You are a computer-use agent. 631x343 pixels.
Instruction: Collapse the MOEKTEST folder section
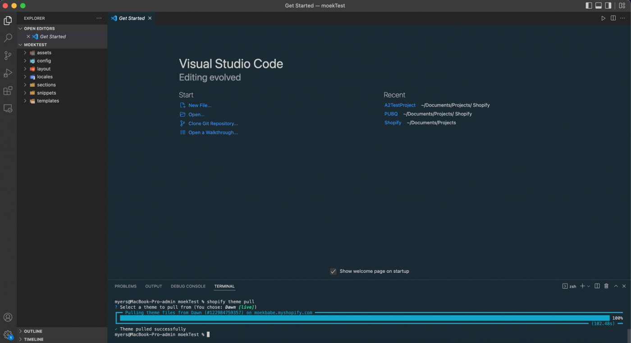[62, 45]
